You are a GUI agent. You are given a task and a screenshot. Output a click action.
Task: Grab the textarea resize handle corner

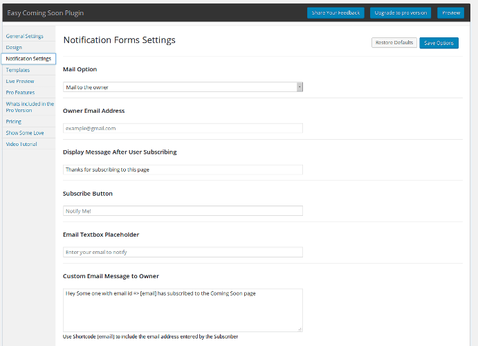300,329
